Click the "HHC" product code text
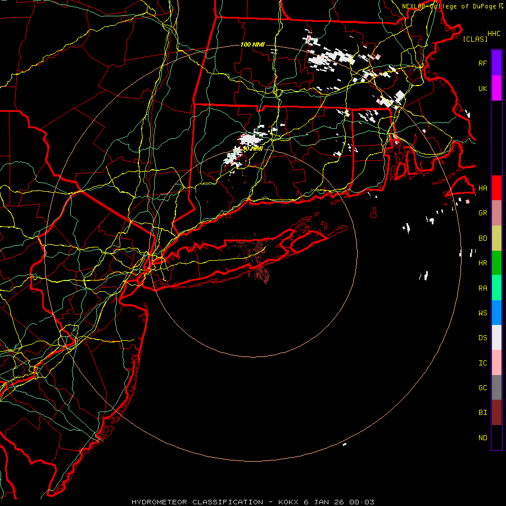The height and width of the screenshot is (506, 506). coord(494,34)
